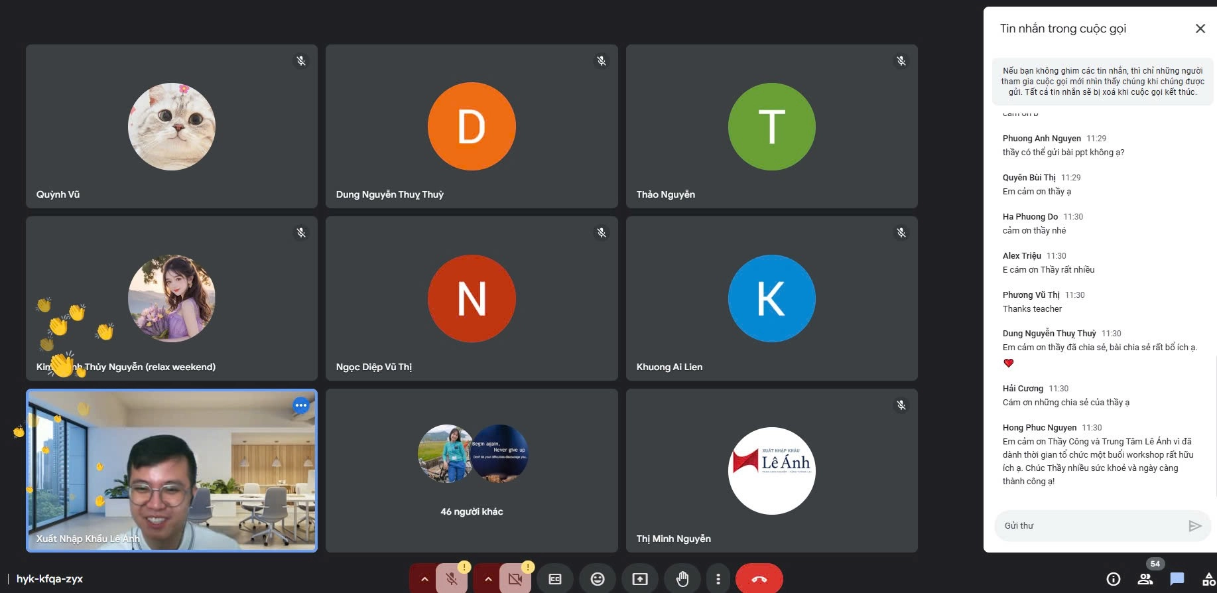Click the present screen icon
The height and width of the screenshot is (593, 1217).
coord(640,579)
